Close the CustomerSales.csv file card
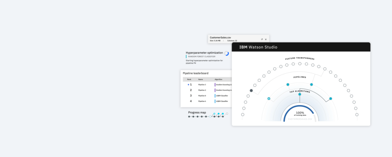Viewport: 392px width, 157px height. click(266, 39)
